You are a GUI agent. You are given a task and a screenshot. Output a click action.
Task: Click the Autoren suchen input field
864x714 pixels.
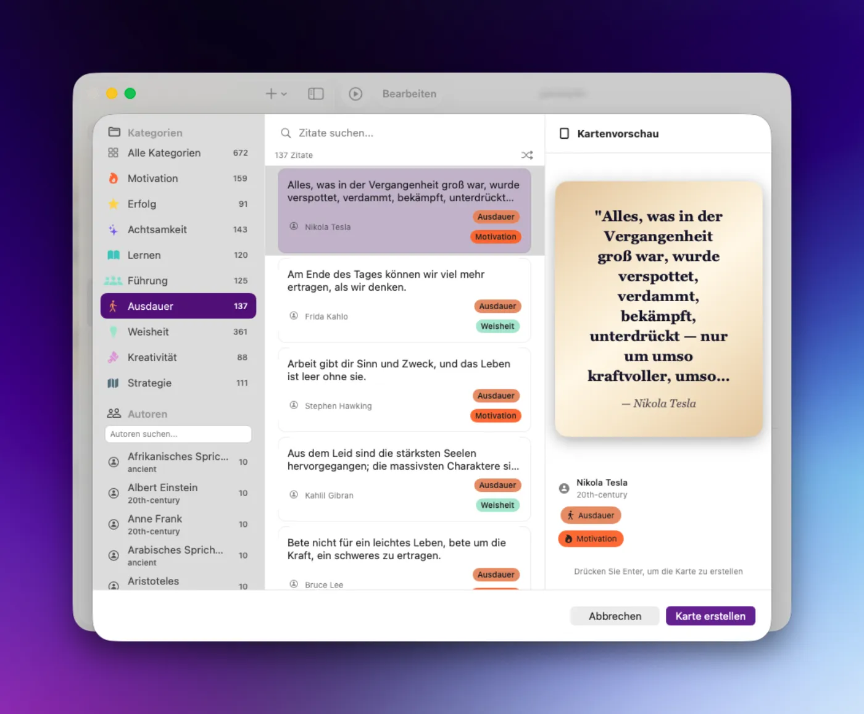178,434
